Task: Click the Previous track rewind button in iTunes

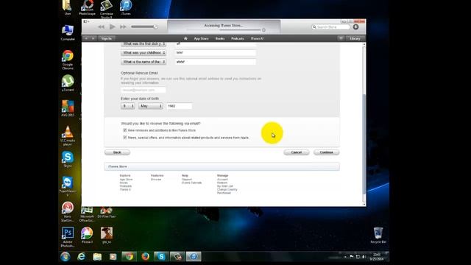Action: click(102, 27)
